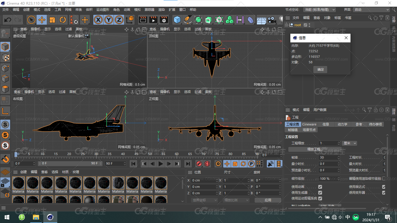Click the Undo arrow in the top toolbar
397x223 pixels.
click(x=8, y=20)
